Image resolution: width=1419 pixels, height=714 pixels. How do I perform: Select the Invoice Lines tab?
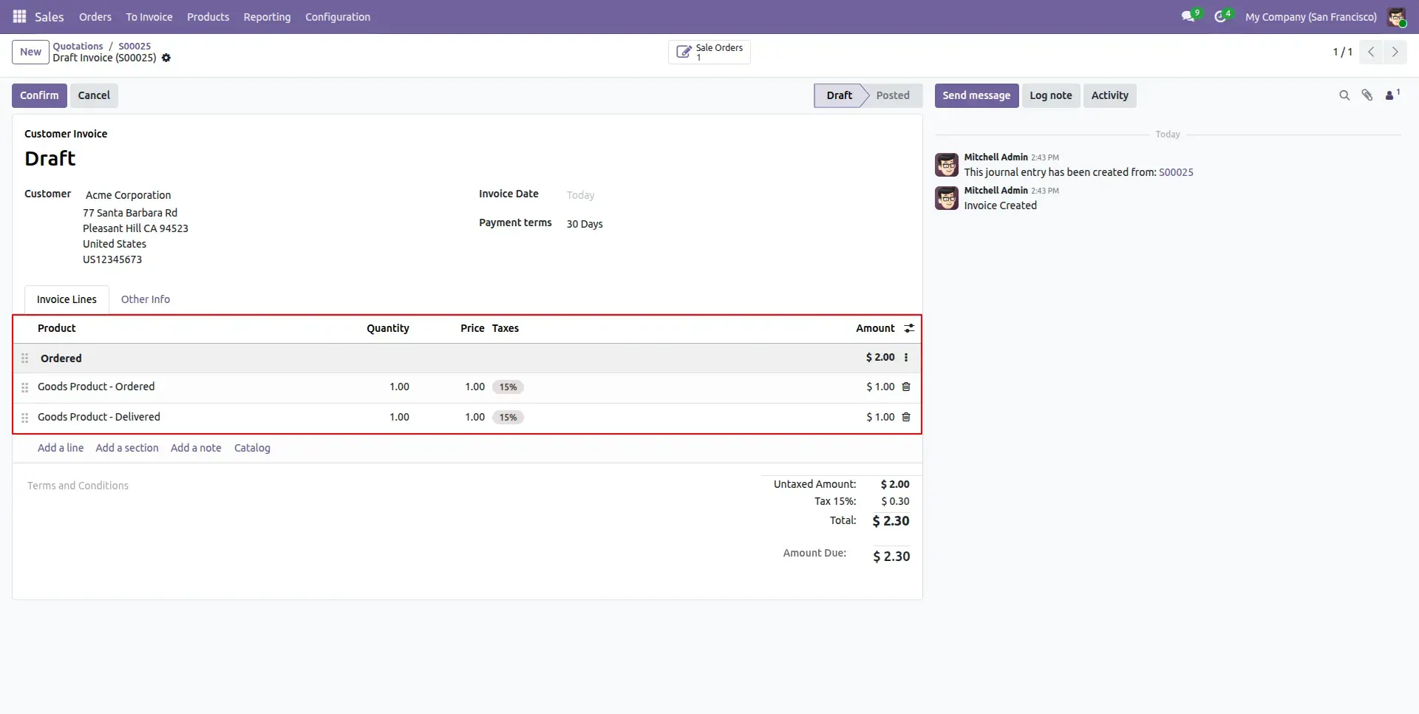[67, 299]
